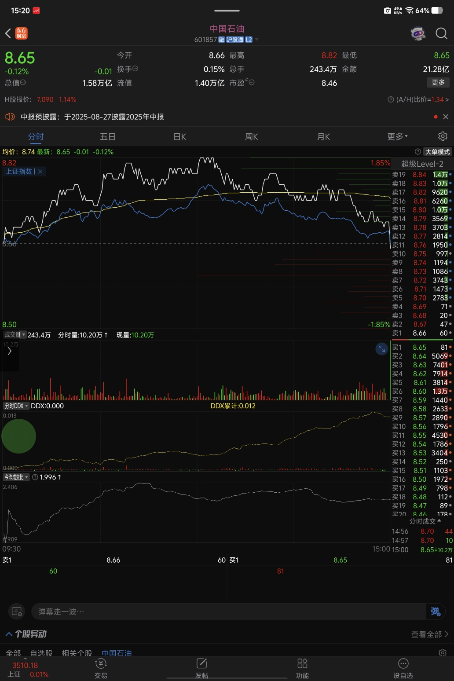This screenshot has height=681, width=454.
Task: Open 设自选 in the bottom bar
Action: coord(403,669)
